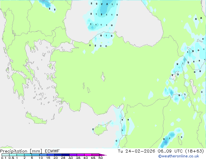
Task: Click the '40' legend scale label
Action: 85,158
